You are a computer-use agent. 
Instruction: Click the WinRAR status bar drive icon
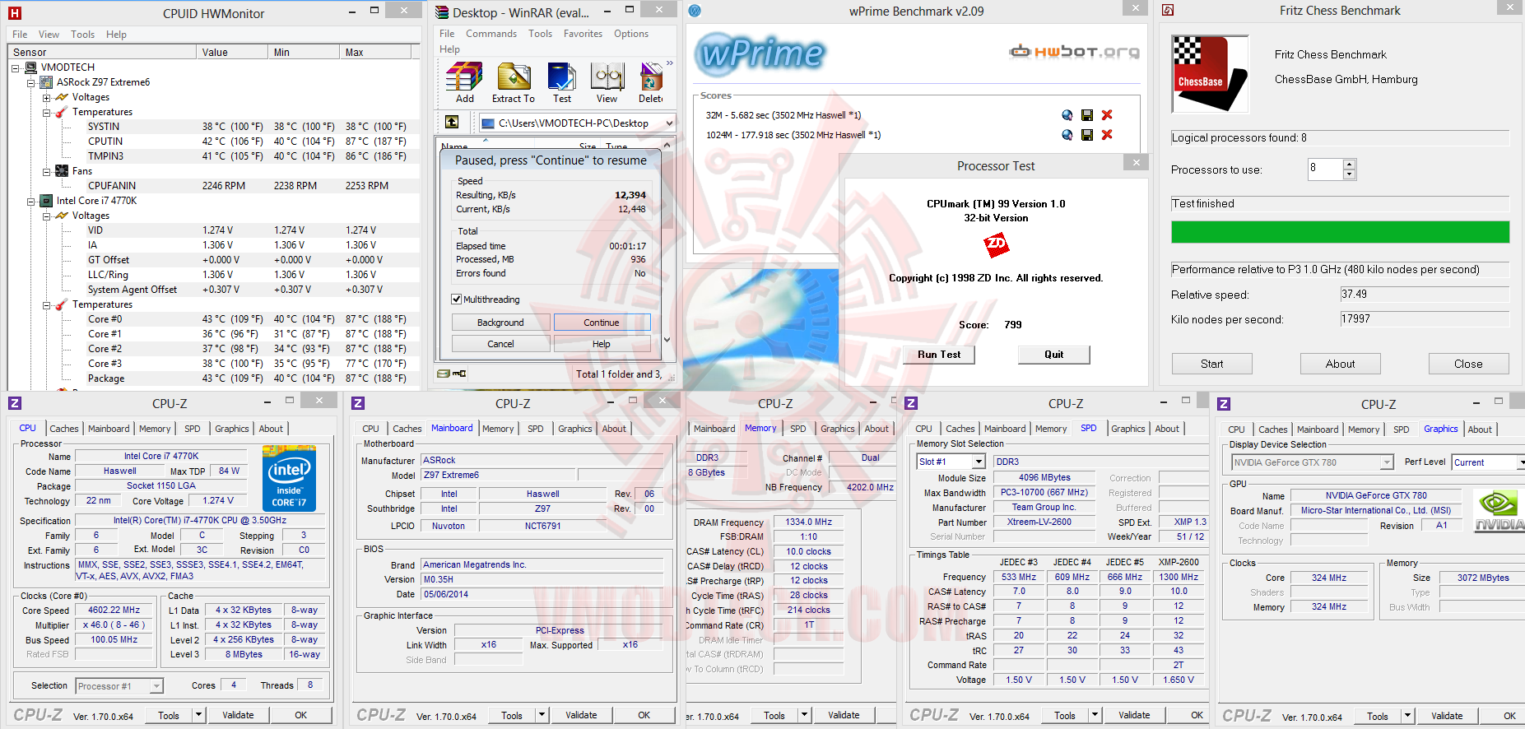pos(444,374)
